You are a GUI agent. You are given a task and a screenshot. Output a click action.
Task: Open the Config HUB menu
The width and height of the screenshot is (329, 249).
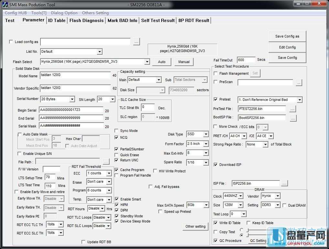pos(16,13)
